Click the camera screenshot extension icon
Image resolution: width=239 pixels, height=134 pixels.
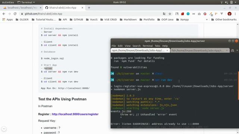199,14
